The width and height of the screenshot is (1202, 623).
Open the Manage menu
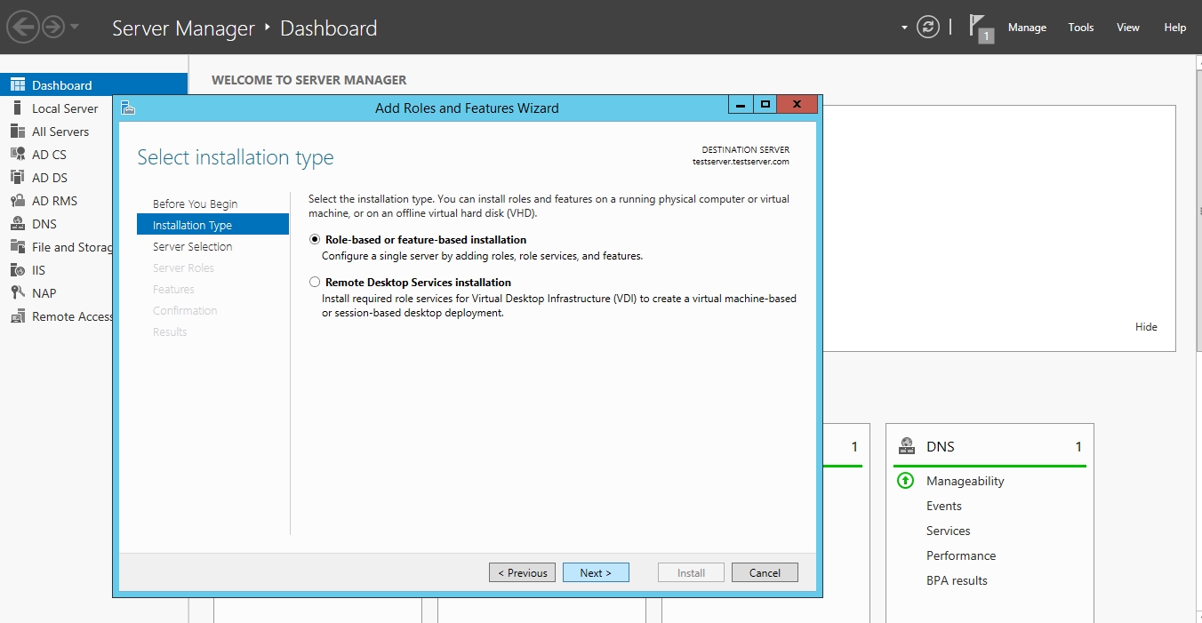[x=1027, y=28]
